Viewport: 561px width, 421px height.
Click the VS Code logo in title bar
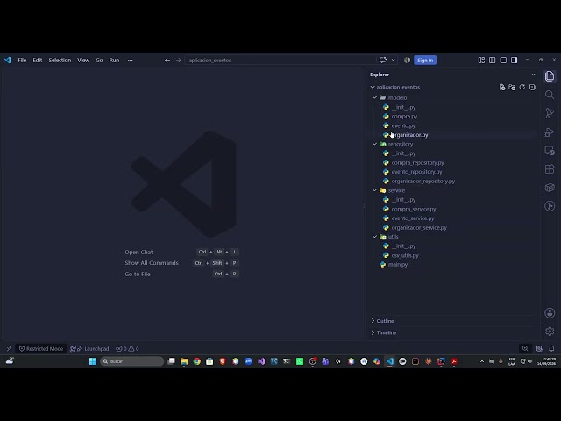8,61
